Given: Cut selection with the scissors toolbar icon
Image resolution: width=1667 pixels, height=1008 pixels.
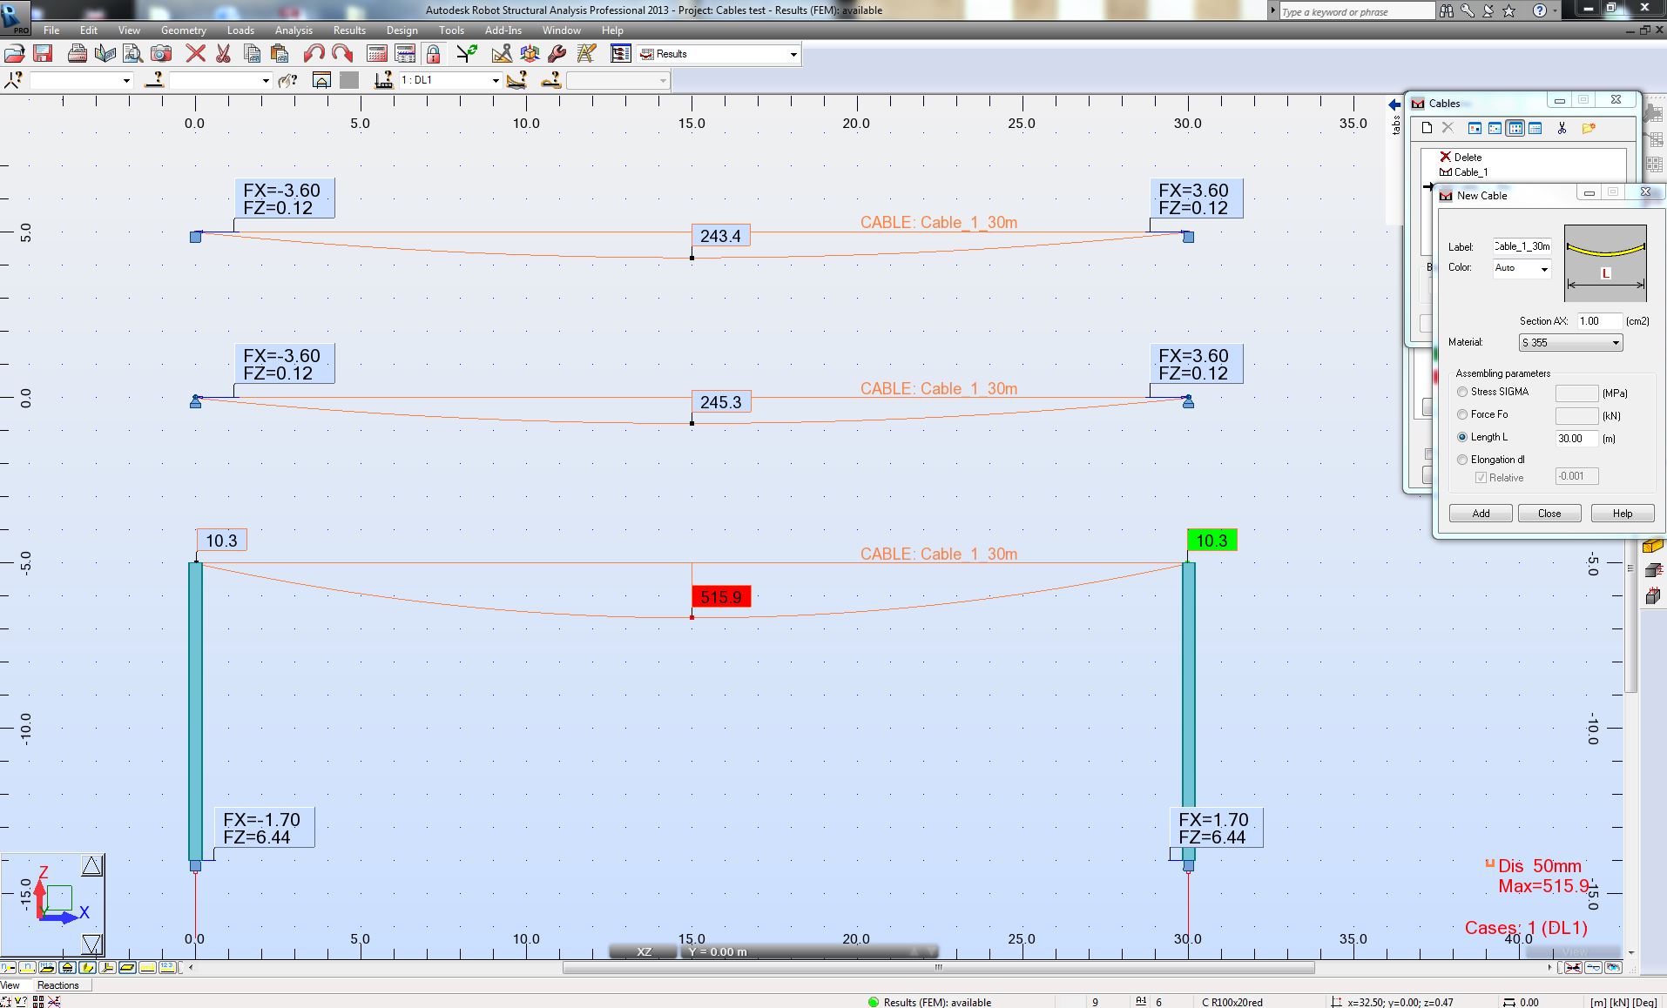Looking at the screenshot, I should [x=223, y=54].
